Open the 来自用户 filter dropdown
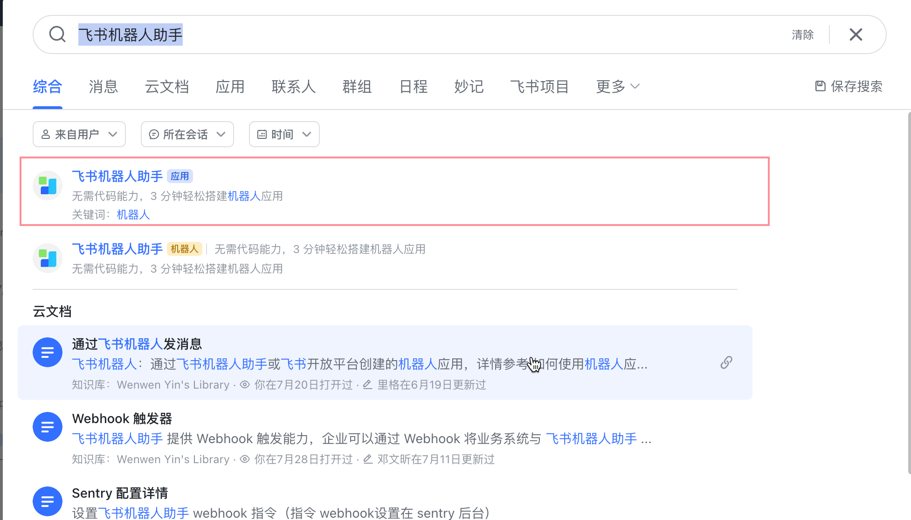Screen dimensions: 911x520 [x=79, y=134]
